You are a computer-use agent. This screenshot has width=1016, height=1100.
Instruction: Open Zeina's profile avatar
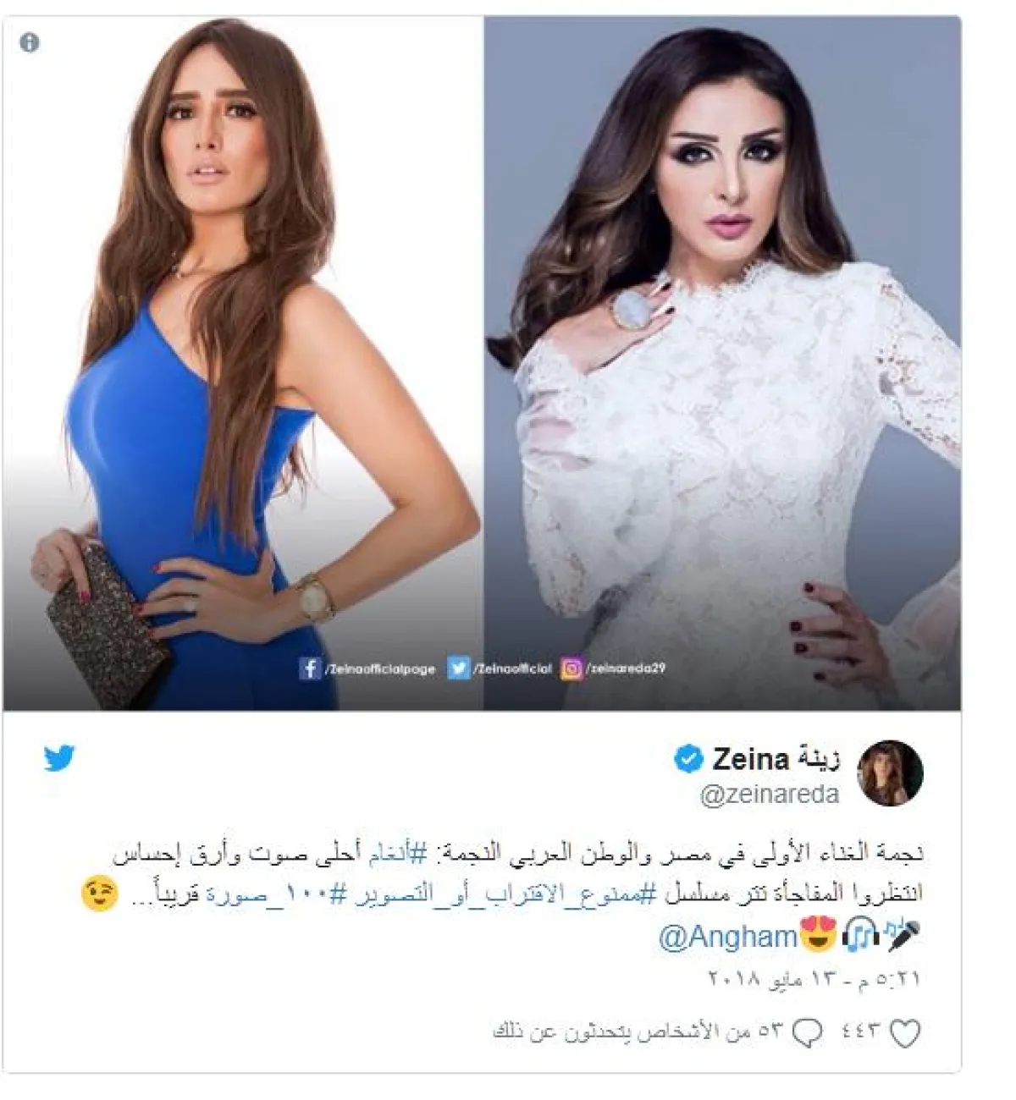tap(890, 773)
